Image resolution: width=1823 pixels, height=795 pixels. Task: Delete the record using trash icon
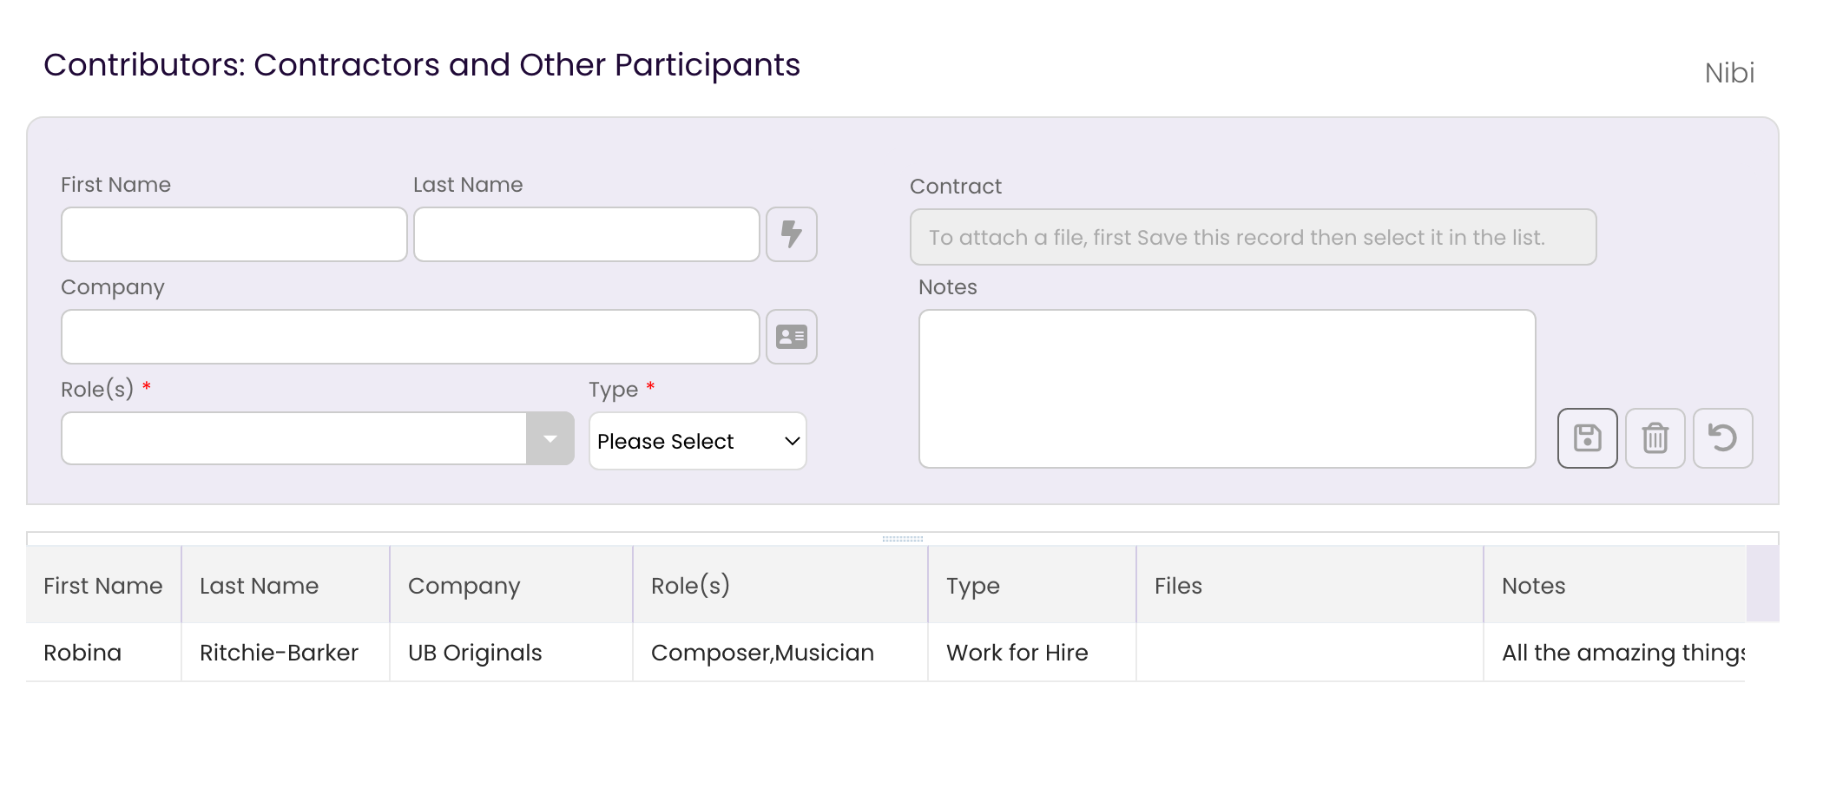point(1655,438)
